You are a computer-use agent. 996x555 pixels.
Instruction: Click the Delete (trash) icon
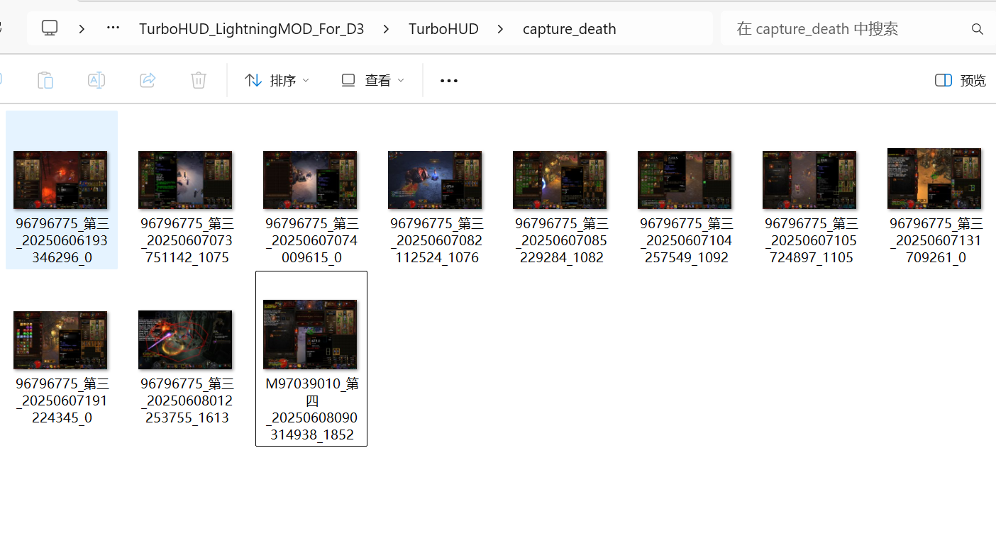[198, 80]
